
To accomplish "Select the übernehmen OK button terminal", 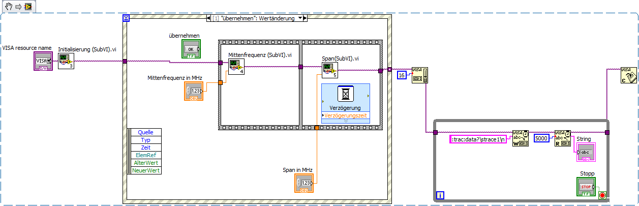I will coord(191,49).
